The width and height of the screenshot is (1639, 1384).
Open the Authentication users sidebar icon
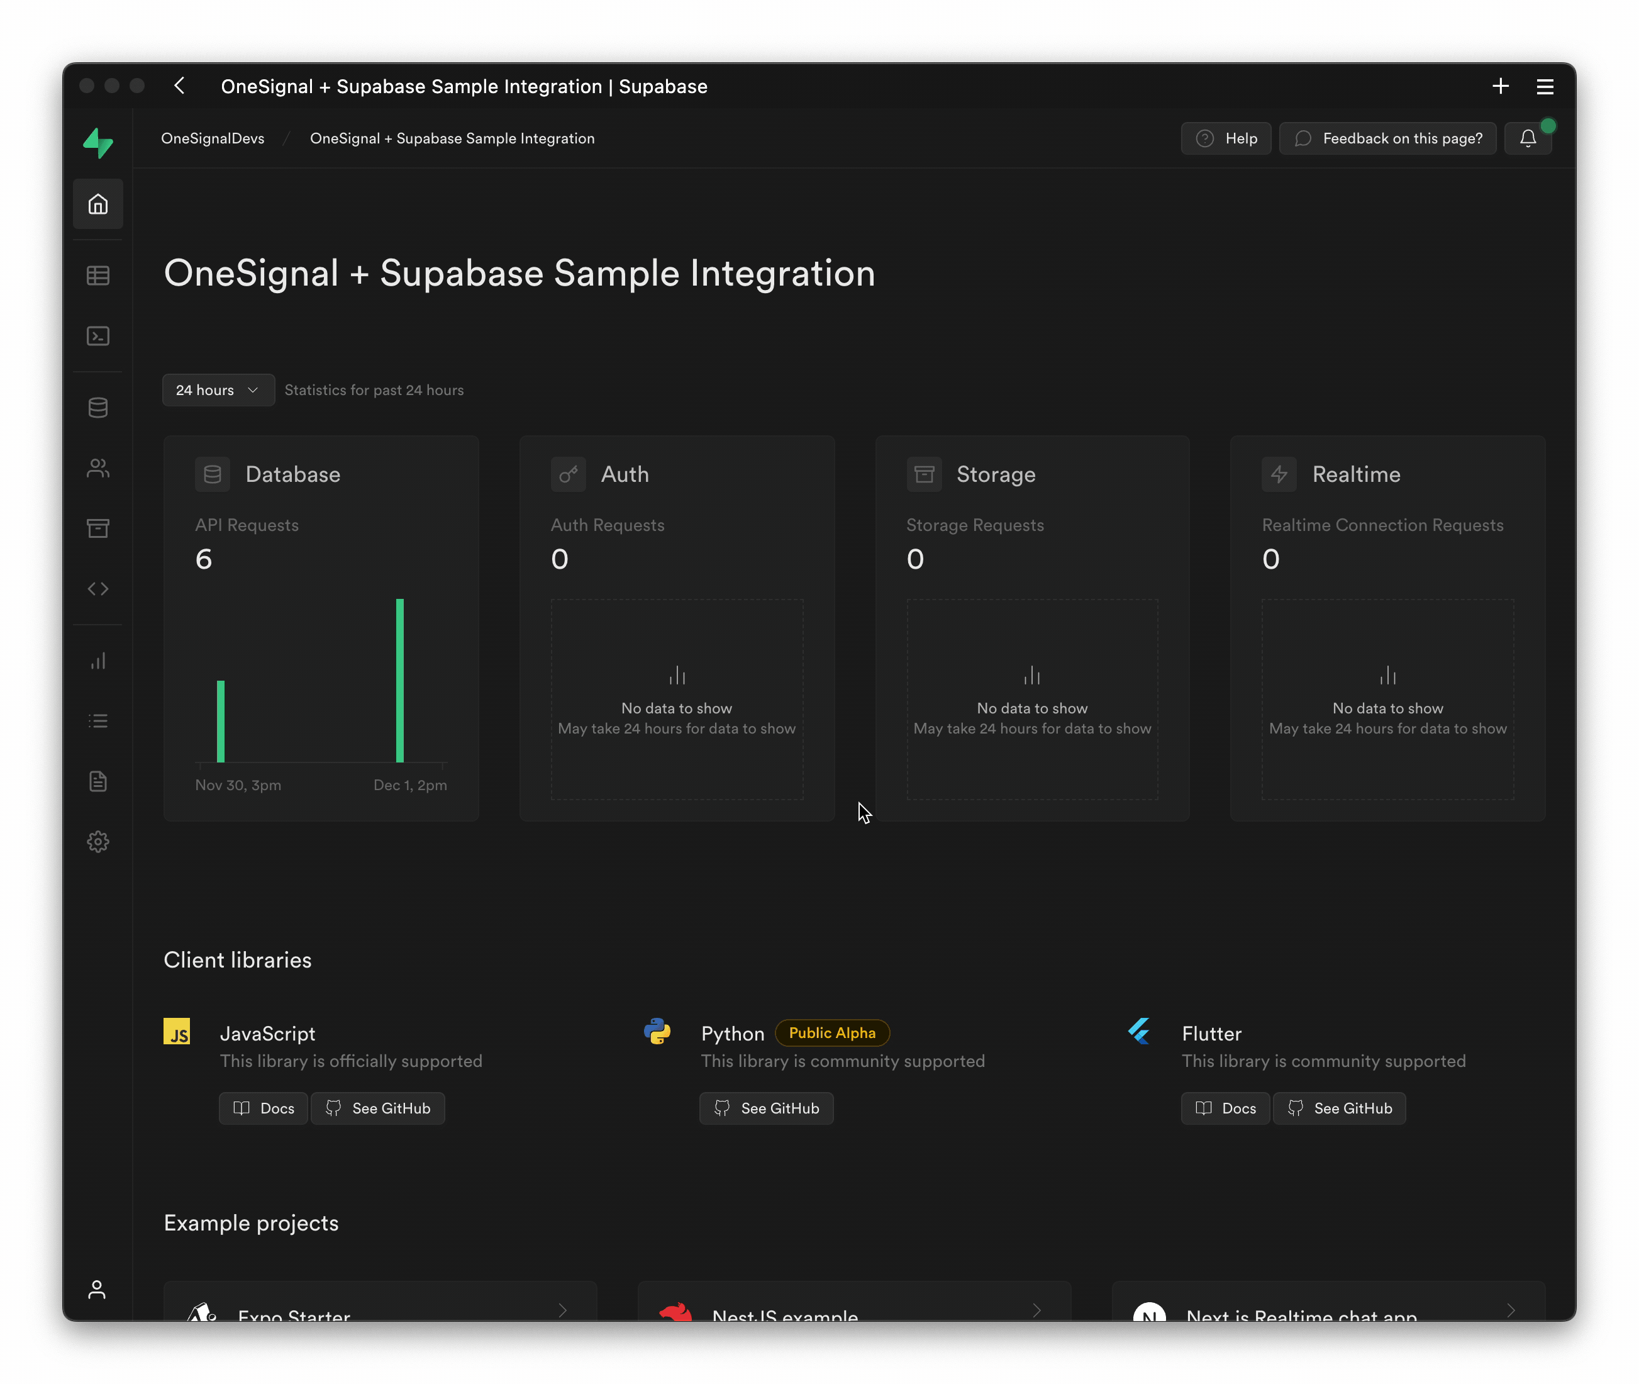point(98,469)
